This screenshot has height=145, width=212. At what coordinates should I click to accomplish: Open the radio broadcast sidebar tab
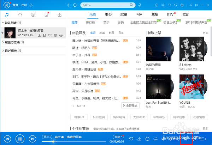(33, 14)
